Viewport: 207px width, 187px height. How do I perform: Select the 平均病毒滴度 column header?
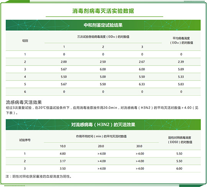pos(181,41)
